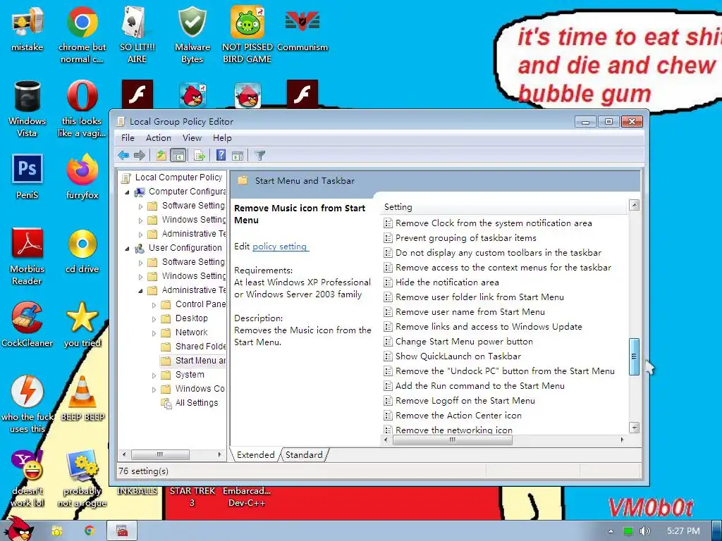The image size is (722, 541).
Task: Click the Angry Birds Start button
Action: tap(19, 529)
